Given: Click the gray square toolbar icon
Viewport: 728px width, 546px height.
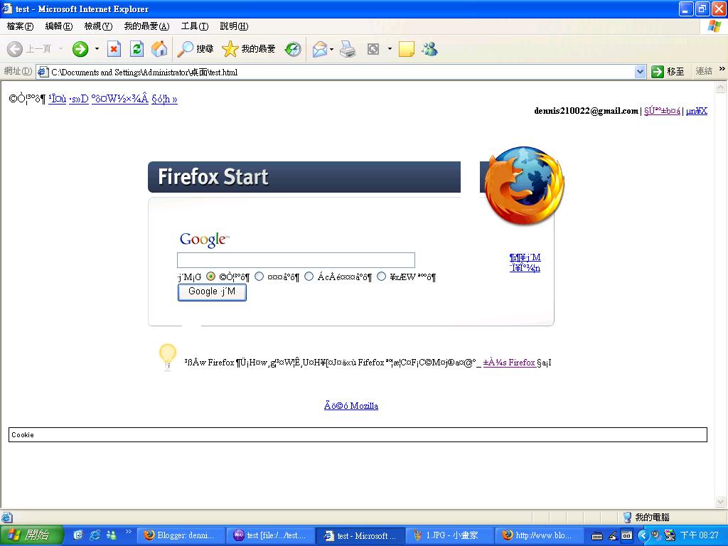Looking at the screenshot, I should [x=373, y=49].
